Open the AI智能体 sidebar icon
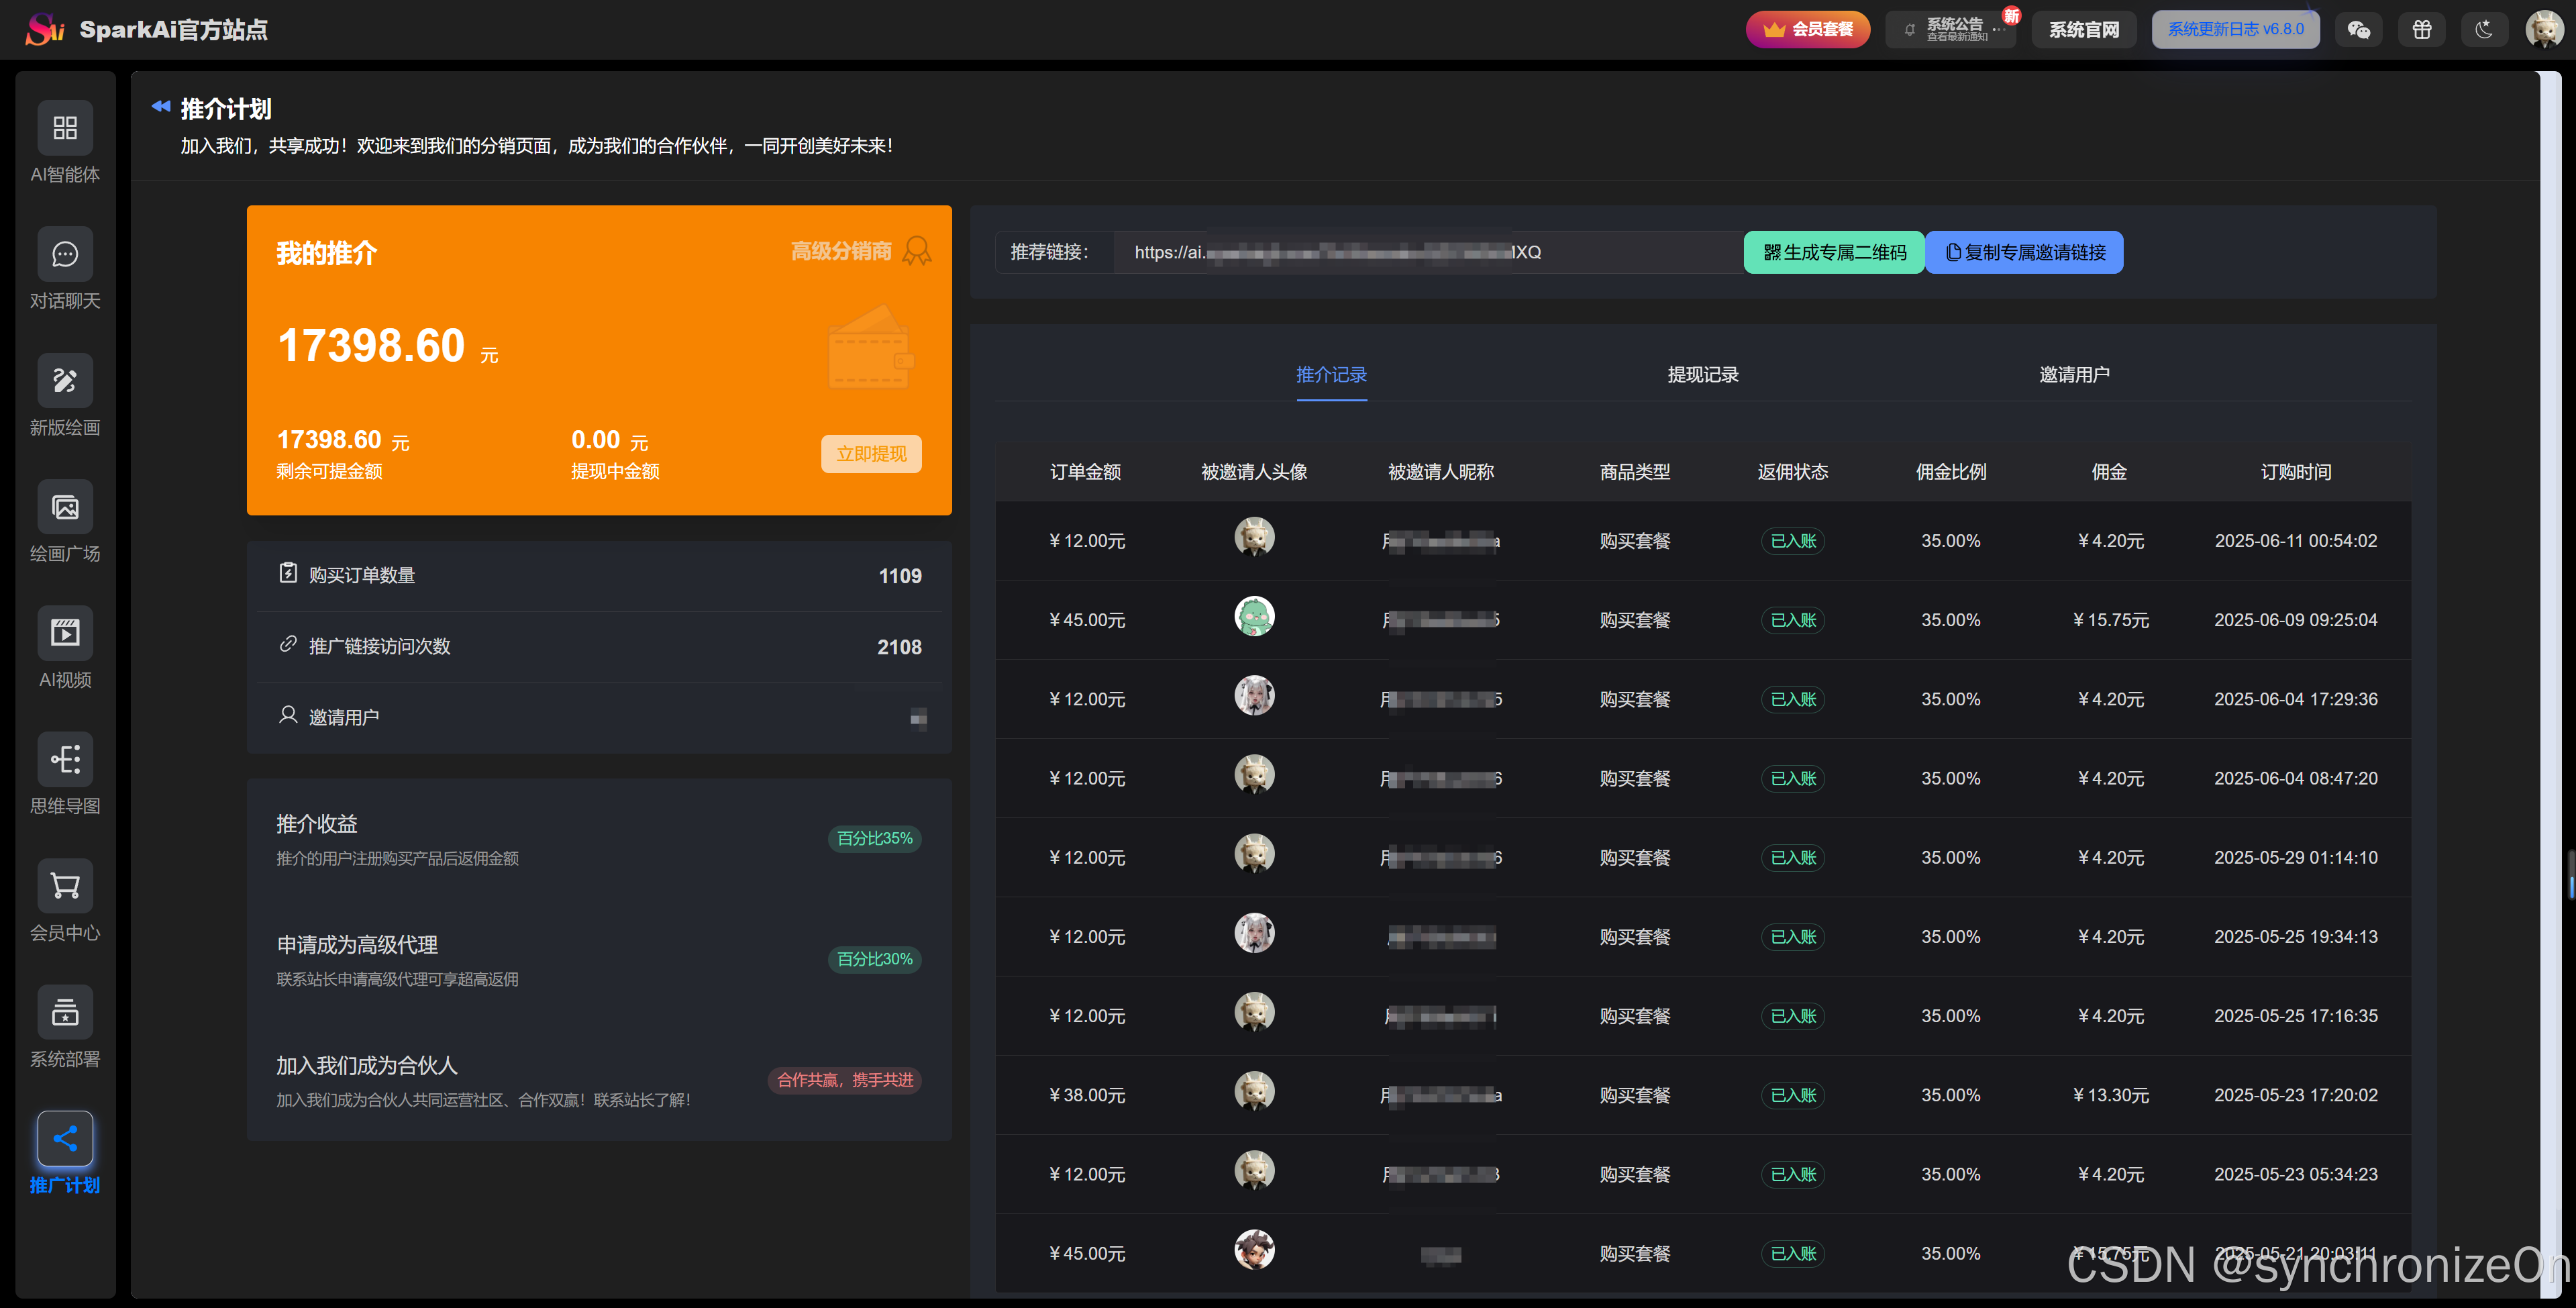Viewport: 2576px width, 1308px height. pos(65,128)
